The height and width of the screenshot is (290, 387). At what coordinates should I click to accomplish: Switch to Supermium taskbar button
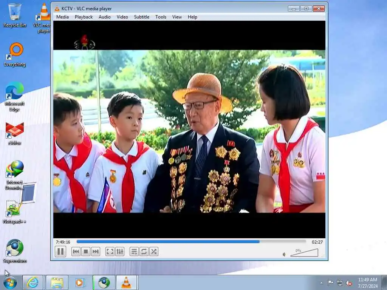pos(104,282)
